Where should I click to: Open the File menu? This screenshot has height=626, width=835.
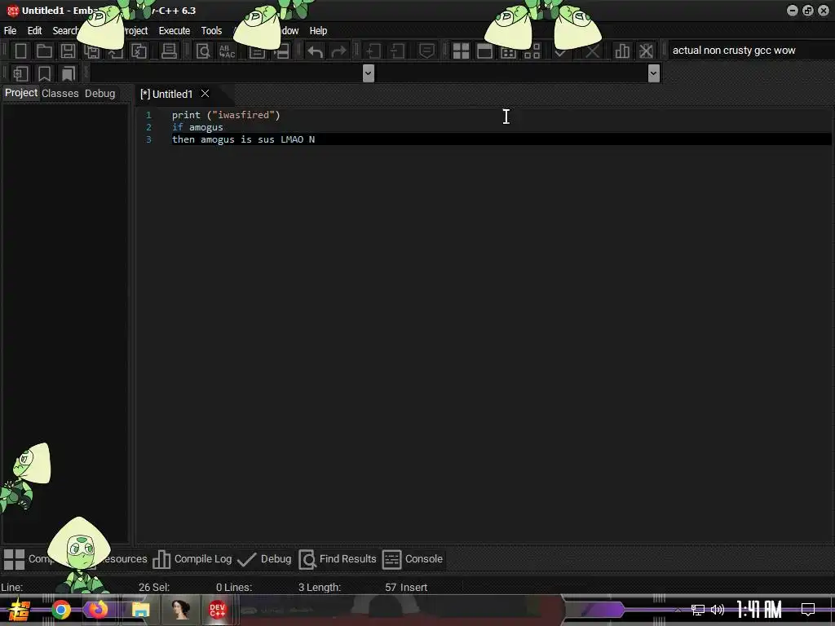10,31
